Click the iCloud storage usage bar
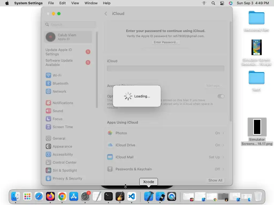274x205 pixels. (166, 69)
